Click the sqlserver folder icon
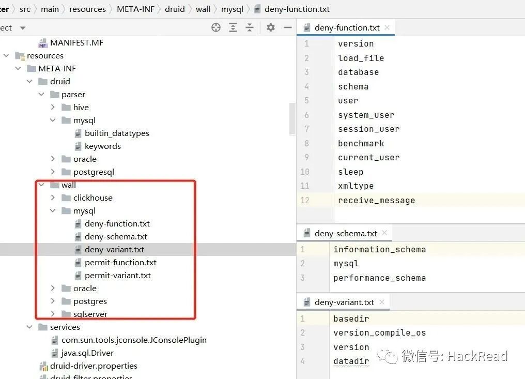Screen dimensions: 525x379 coord(66,314)
